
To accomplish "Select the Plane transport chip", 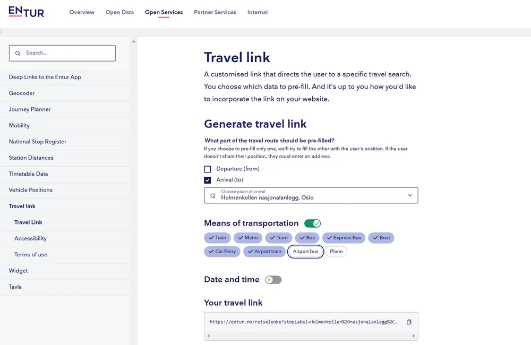I will [336, 252].
